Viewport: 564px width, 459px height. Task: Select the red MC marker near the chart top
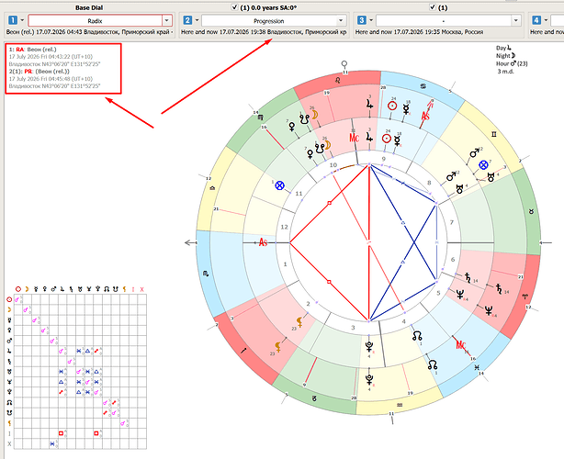355,138
